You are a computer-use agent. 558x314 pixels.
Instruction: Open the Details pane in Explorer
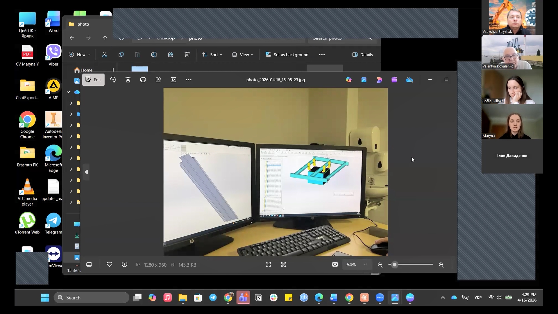[362, 55]
